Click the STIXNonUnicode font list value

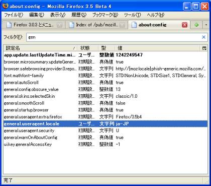click(161, 76)
